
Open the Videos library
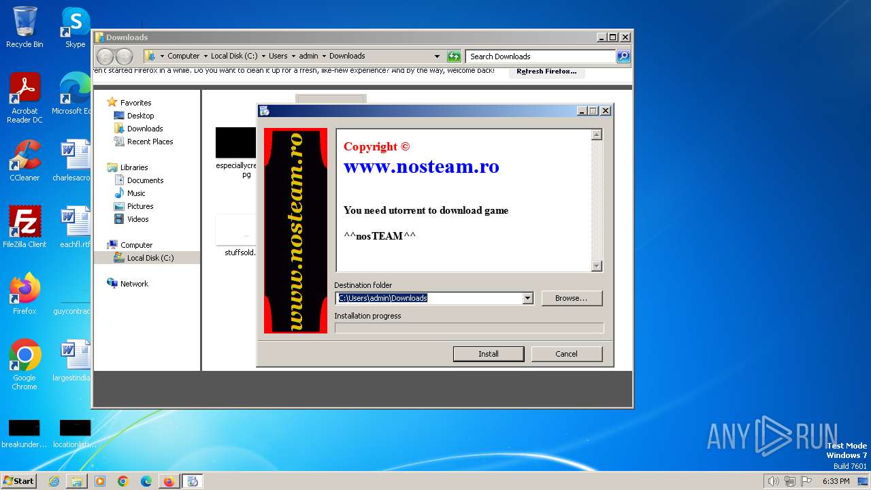click(137, 219)
